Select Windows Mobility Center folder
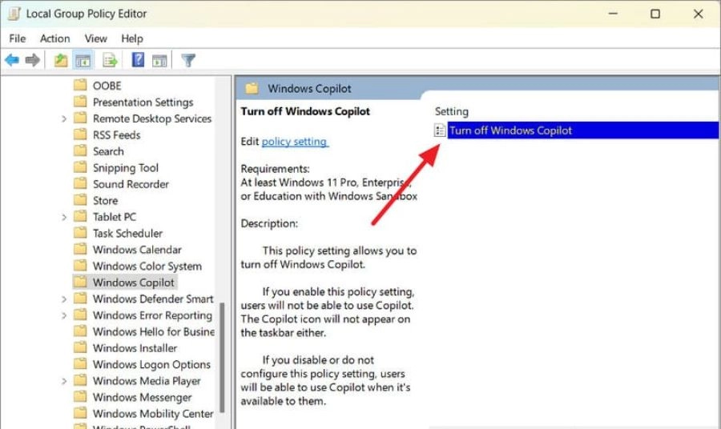 point(153,413)
